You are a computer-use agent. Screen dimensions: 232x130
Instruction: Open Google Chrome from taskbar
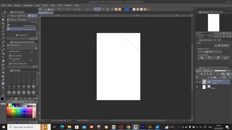point(128,127)
